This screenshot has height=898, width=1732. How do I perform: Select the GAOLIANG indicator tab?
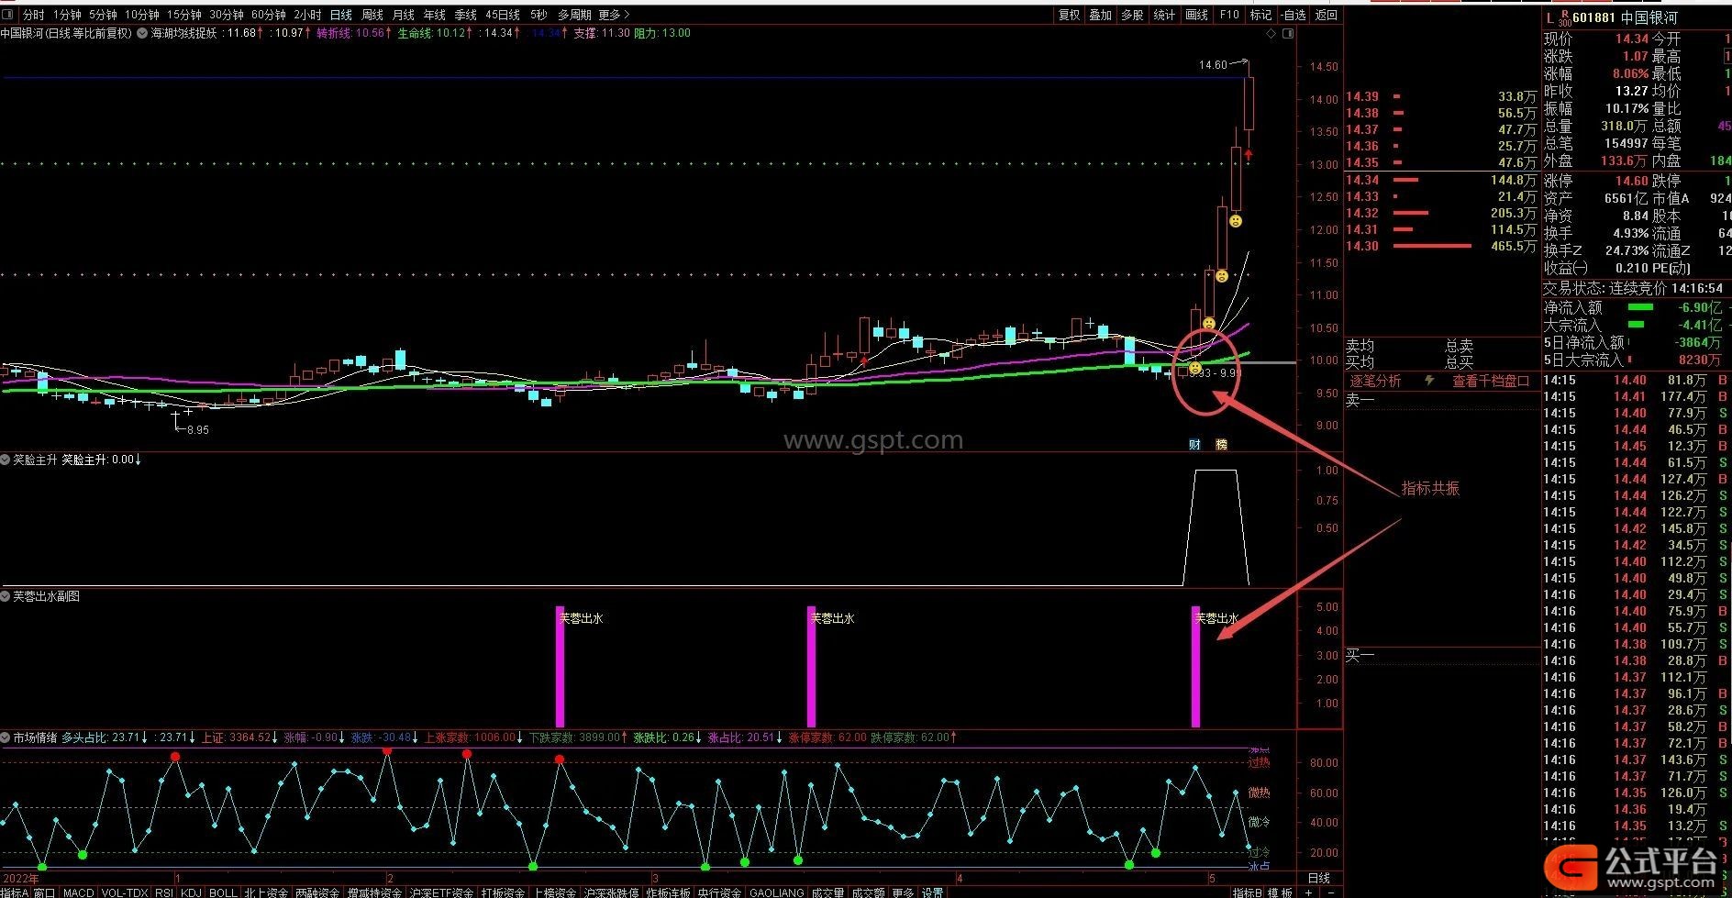pos(777,892)
